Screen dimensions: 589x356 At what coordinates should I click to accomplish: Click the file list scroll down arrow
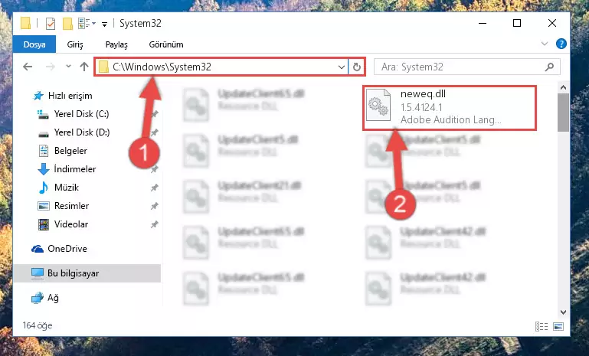563,312
